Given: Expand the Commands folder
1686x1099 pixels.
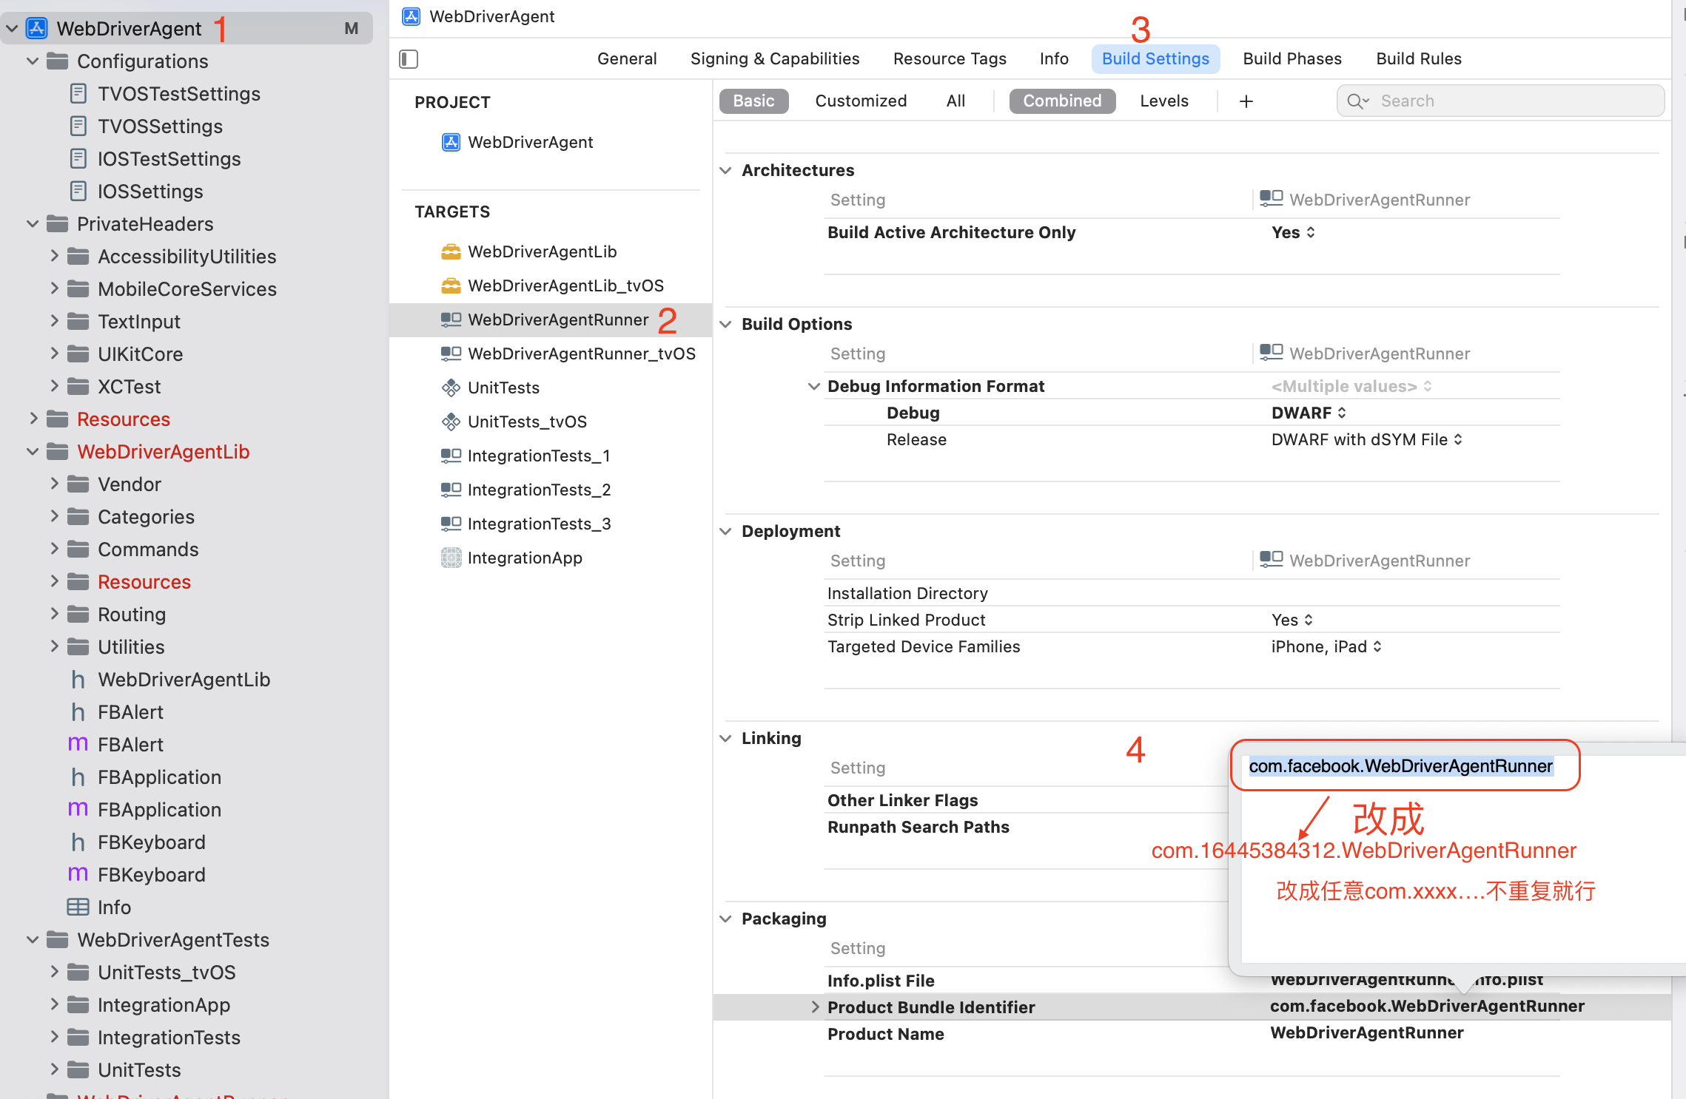Looking at the screenshot, I should point(54,549).
